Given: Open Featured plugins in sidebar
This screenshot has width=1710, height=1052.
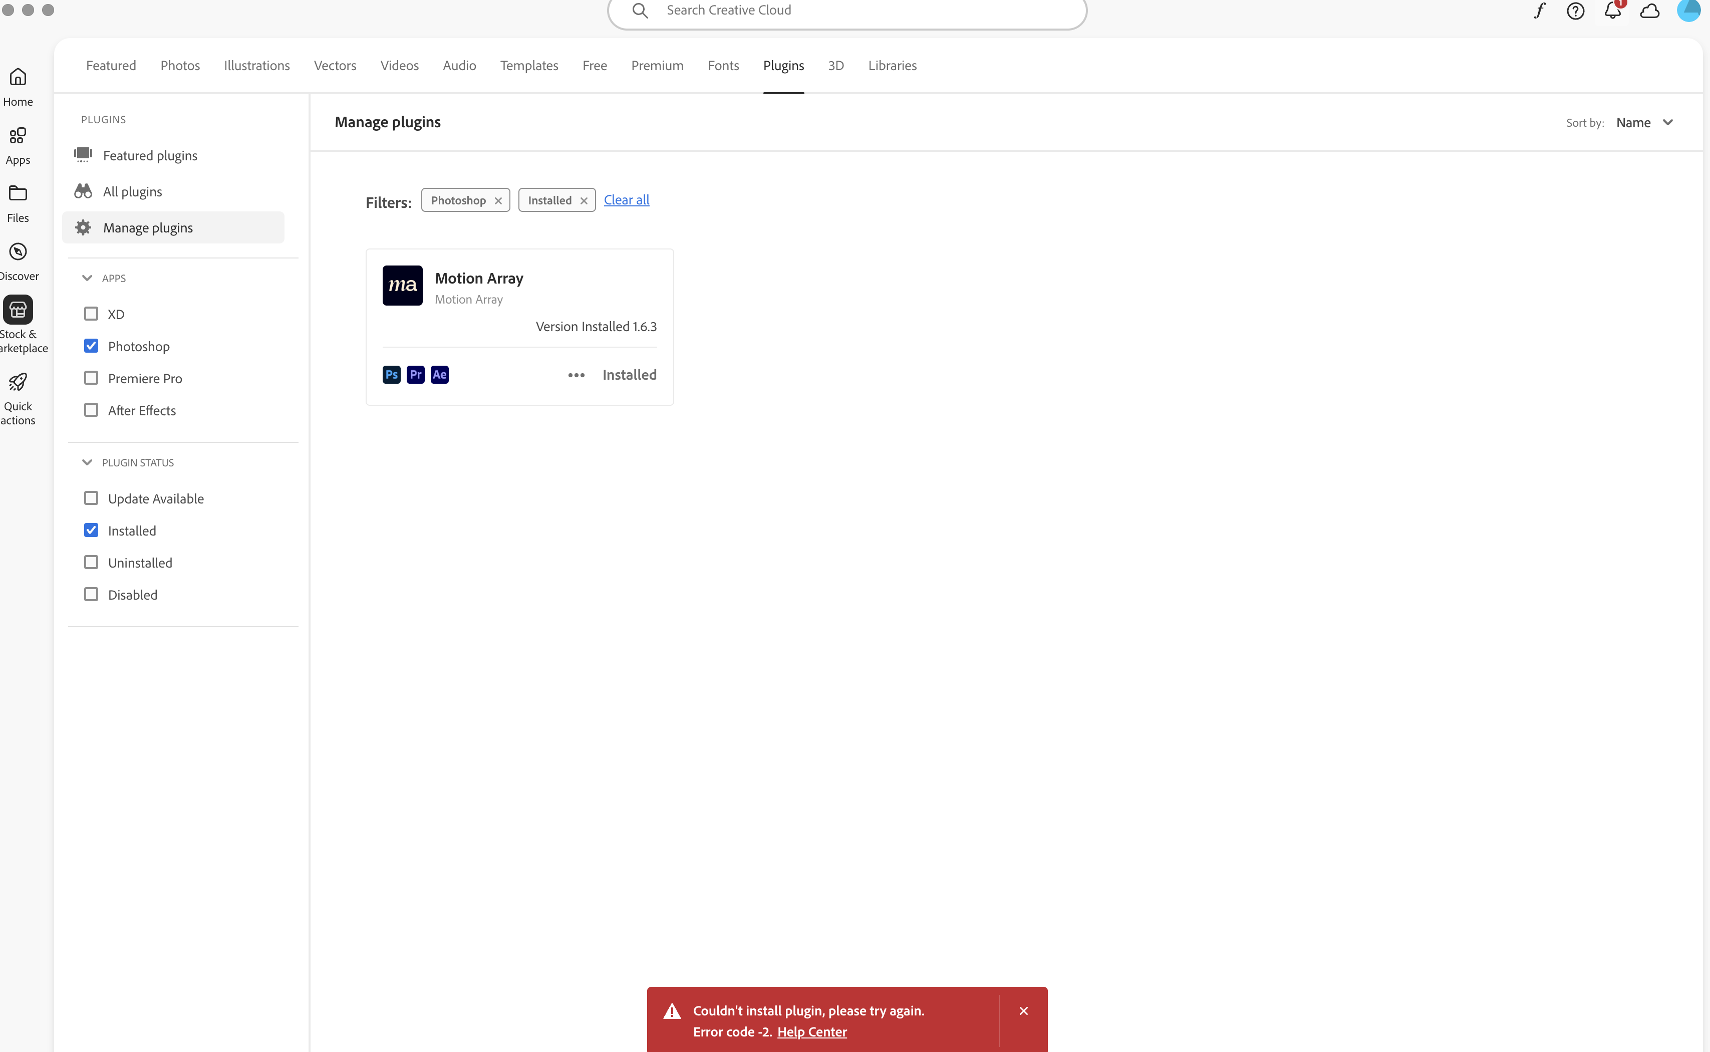Looking at the screenshot, I should [x=173, y=155].
